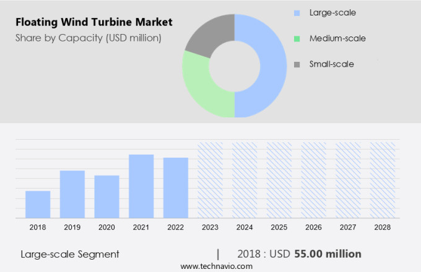Click the 2019 bar in chart
Image resolution: width=421 pixels, height=272 pixels.
click(72, 194)
